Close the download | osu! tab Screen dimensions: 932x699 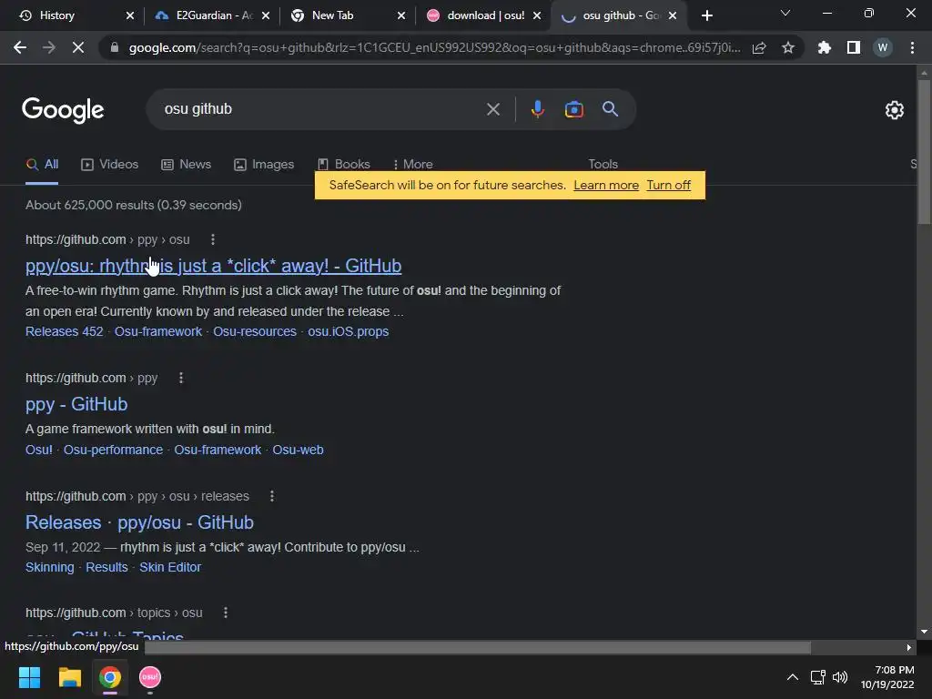tap(537, 15)
